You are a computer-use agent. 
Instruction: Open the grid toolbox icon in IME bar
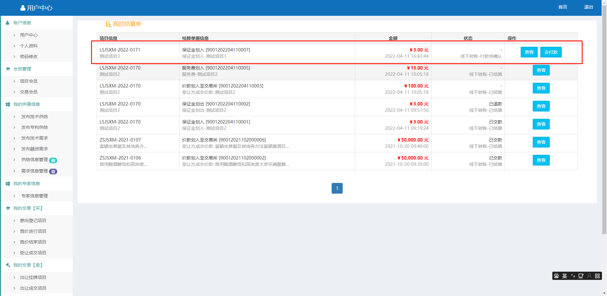[x=597, y=276]
